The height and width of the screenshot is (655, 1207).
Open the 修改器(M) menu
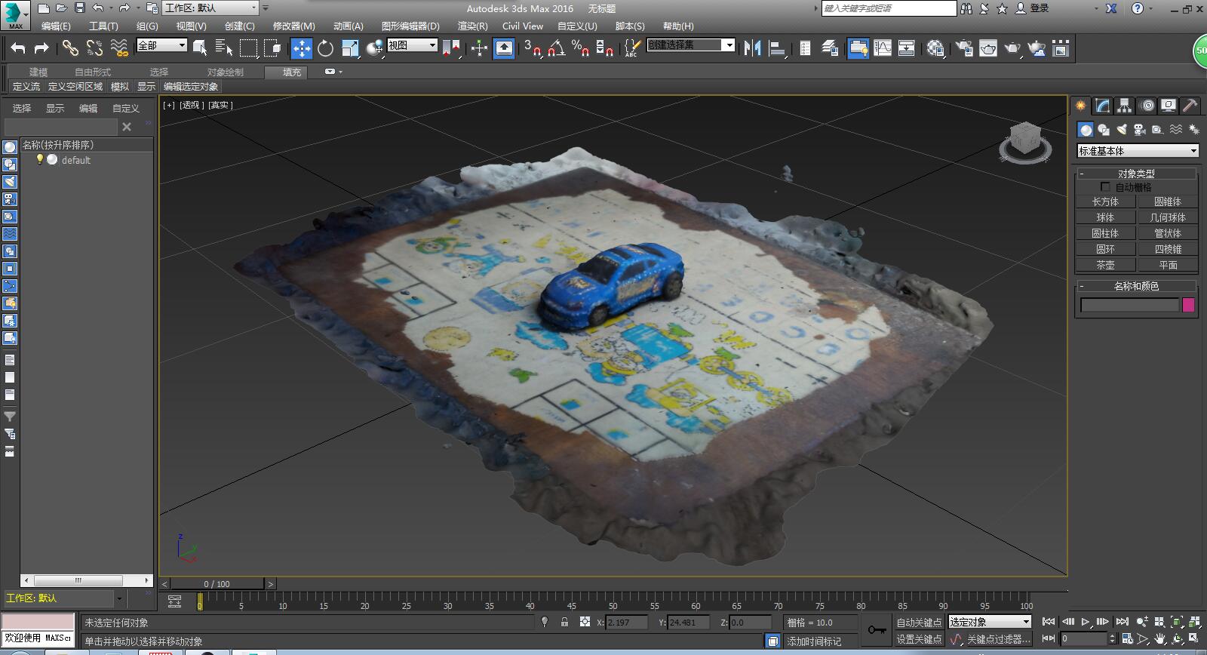point(293,26)
